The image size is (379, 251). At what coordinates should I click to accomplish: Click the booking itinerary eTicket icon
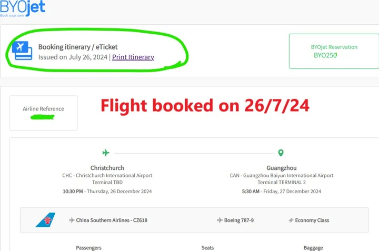point(23,51)
